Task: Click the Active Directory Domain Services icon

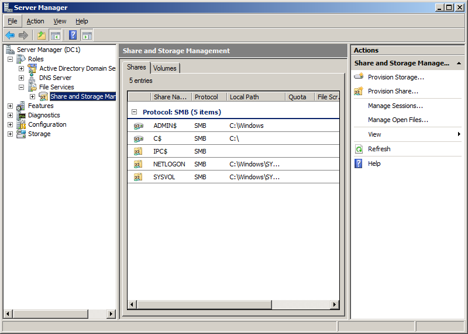Action: 32,68
